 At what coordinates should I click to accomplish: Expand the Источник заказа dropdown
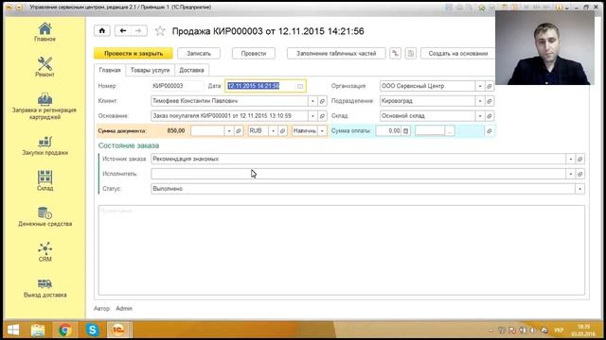tap(570, 159)
